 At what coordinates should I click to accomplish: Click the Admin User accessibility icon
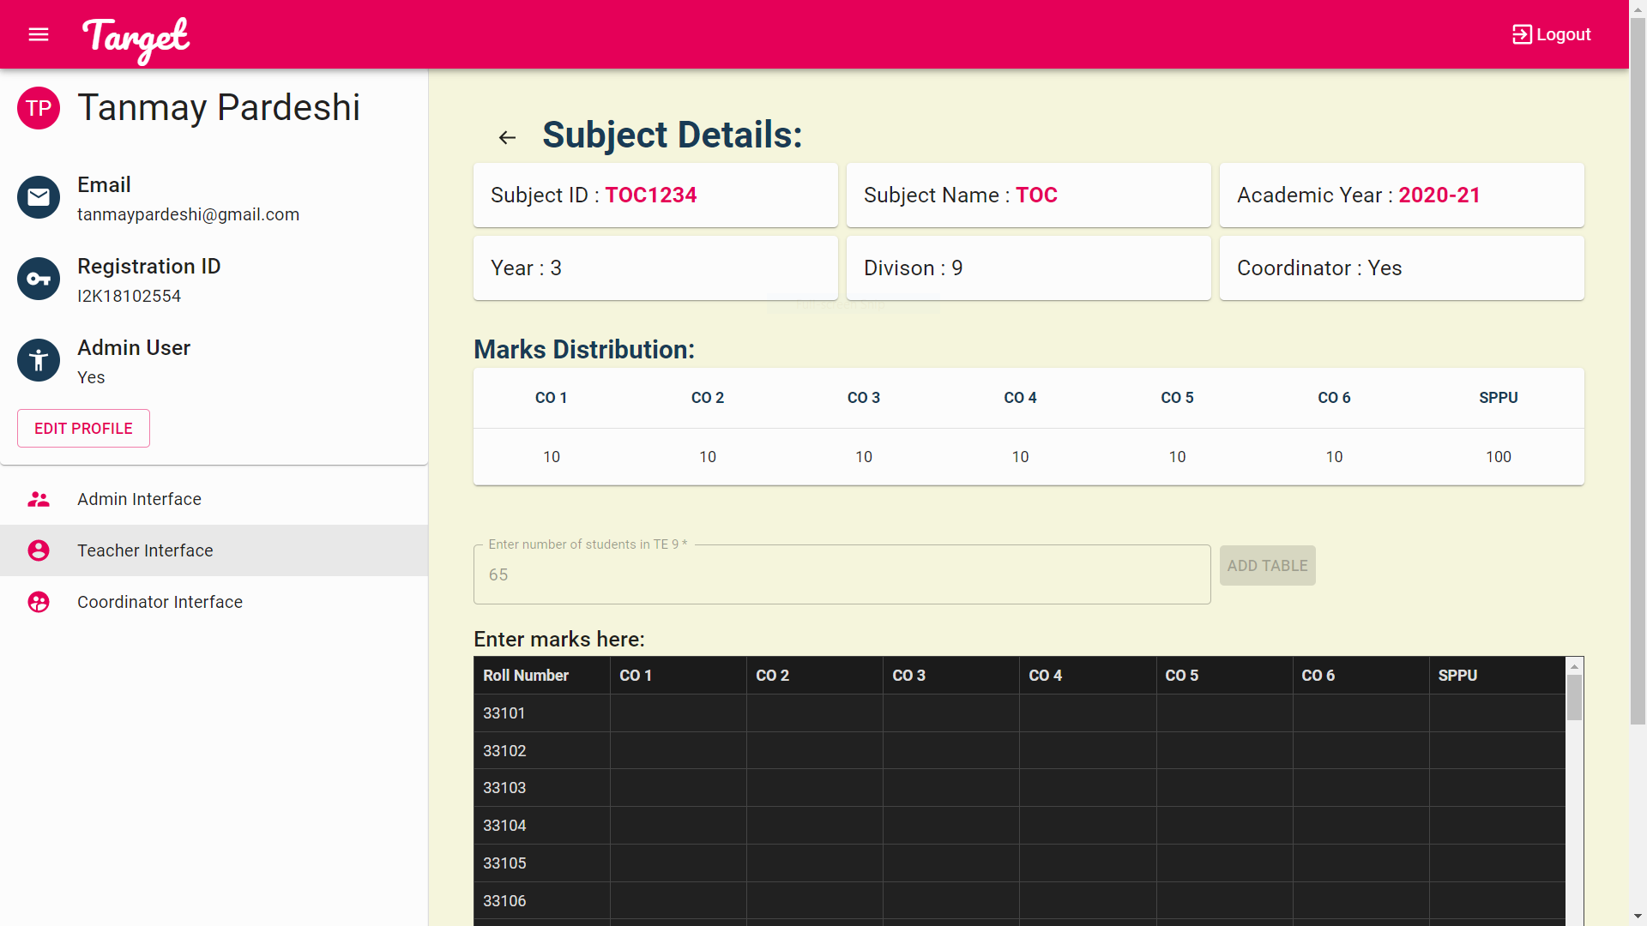point(39,360)
